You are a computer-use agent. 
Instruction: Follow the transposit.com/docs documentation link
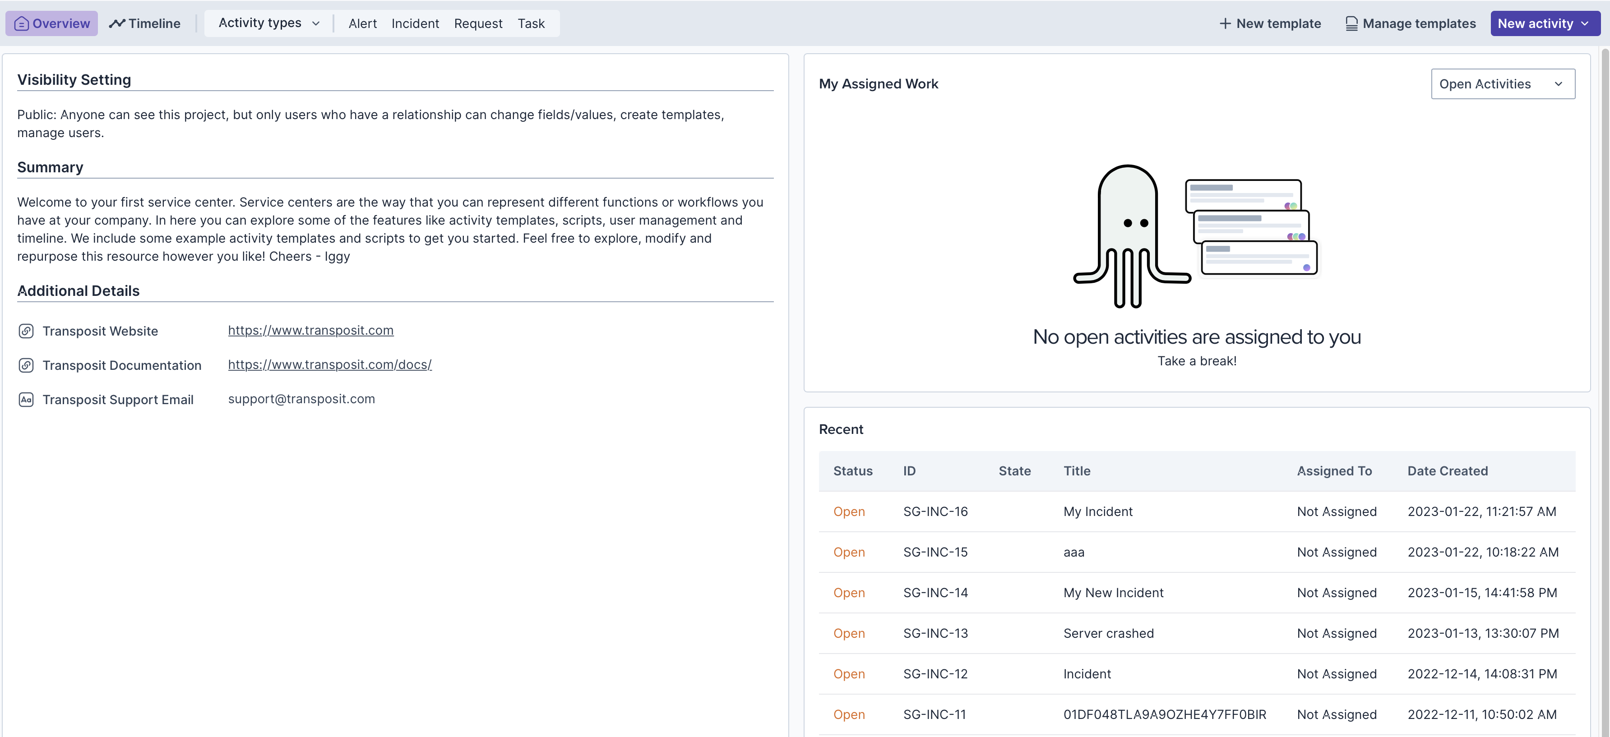coord(329,365)
